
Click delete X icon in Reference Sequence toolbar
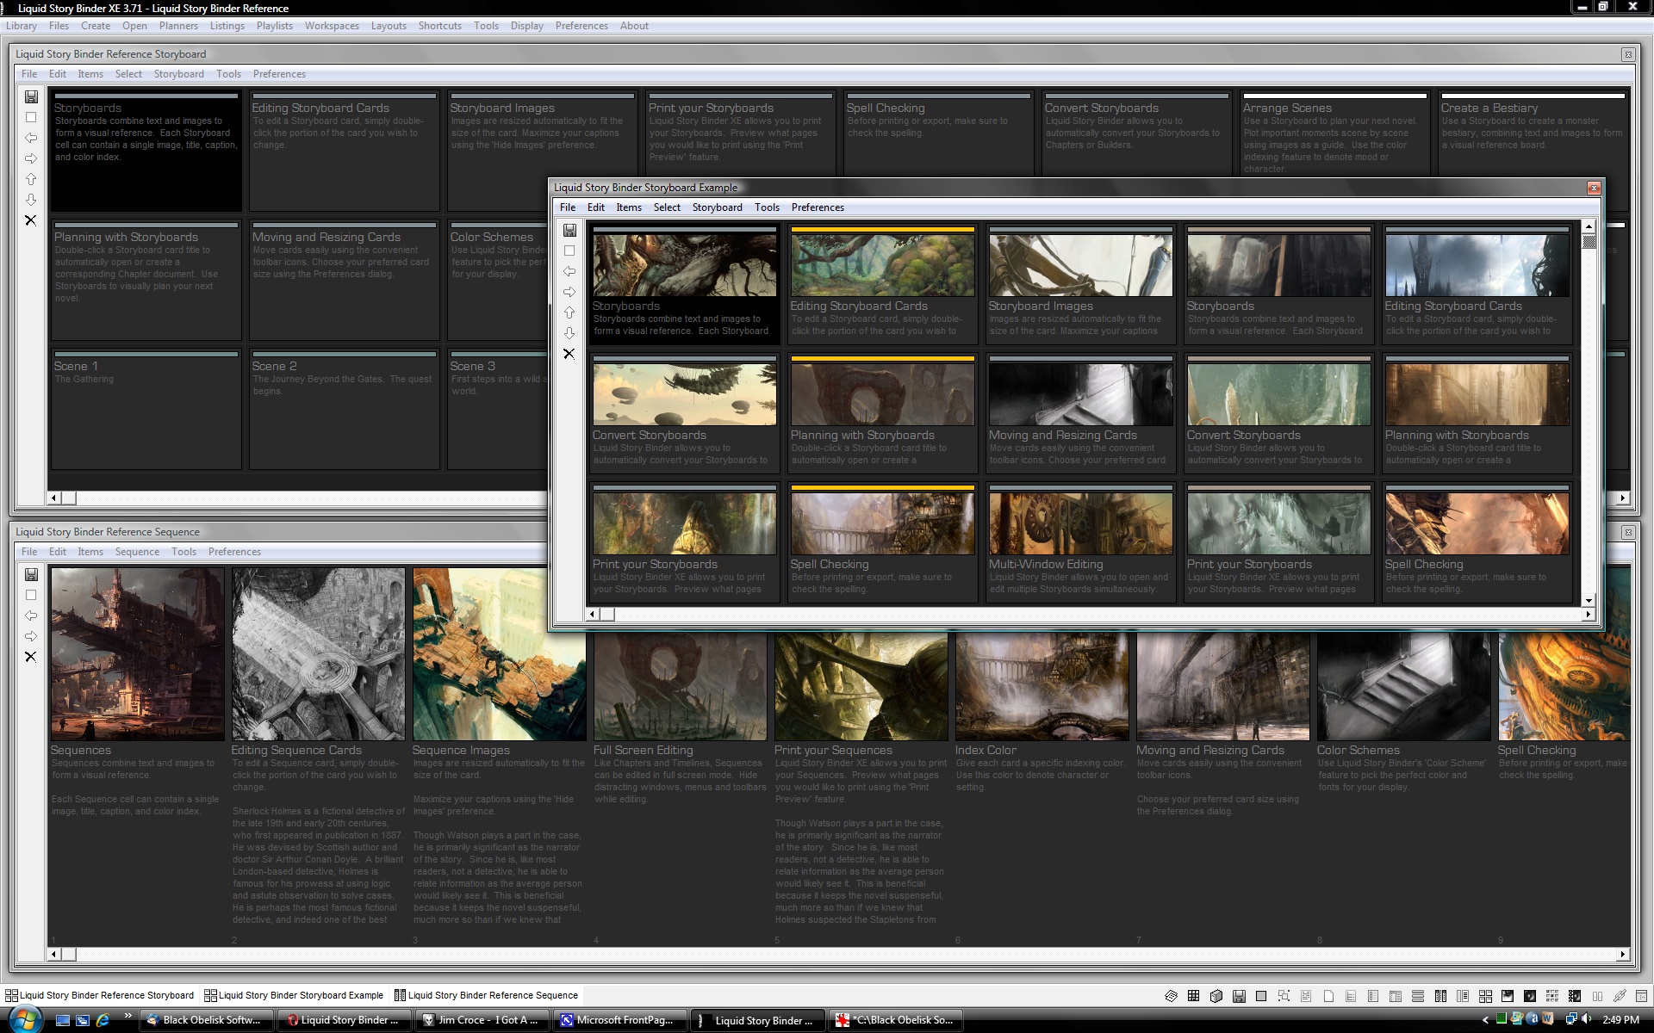[x=31, y=657]
